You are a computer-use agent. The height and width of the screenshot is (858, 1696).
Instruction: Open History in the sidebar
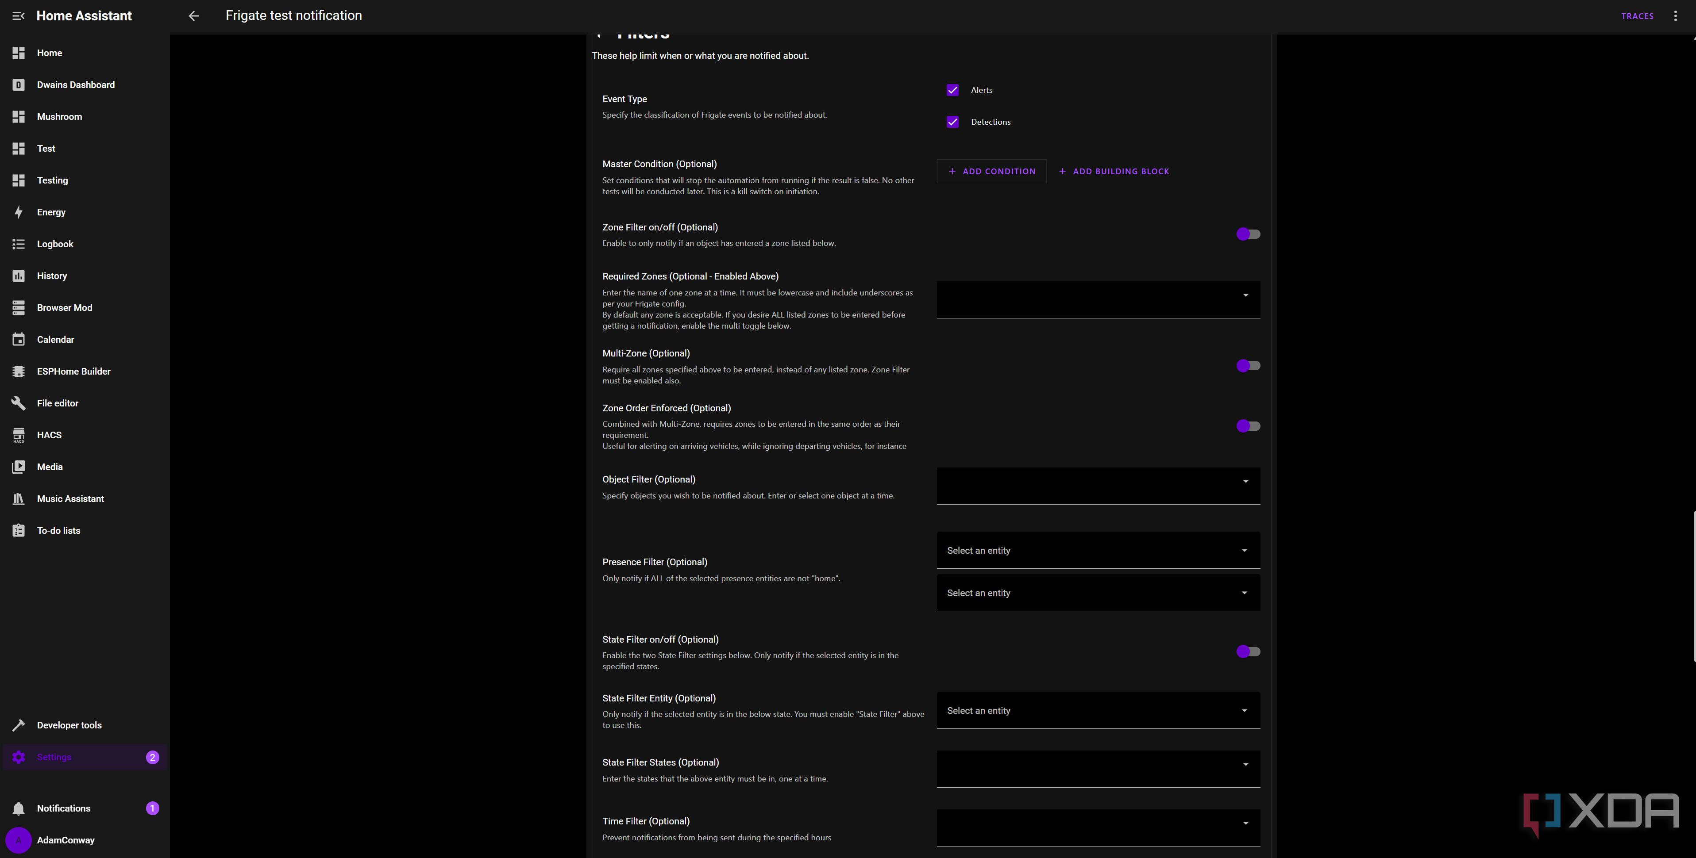click(85, 276)
